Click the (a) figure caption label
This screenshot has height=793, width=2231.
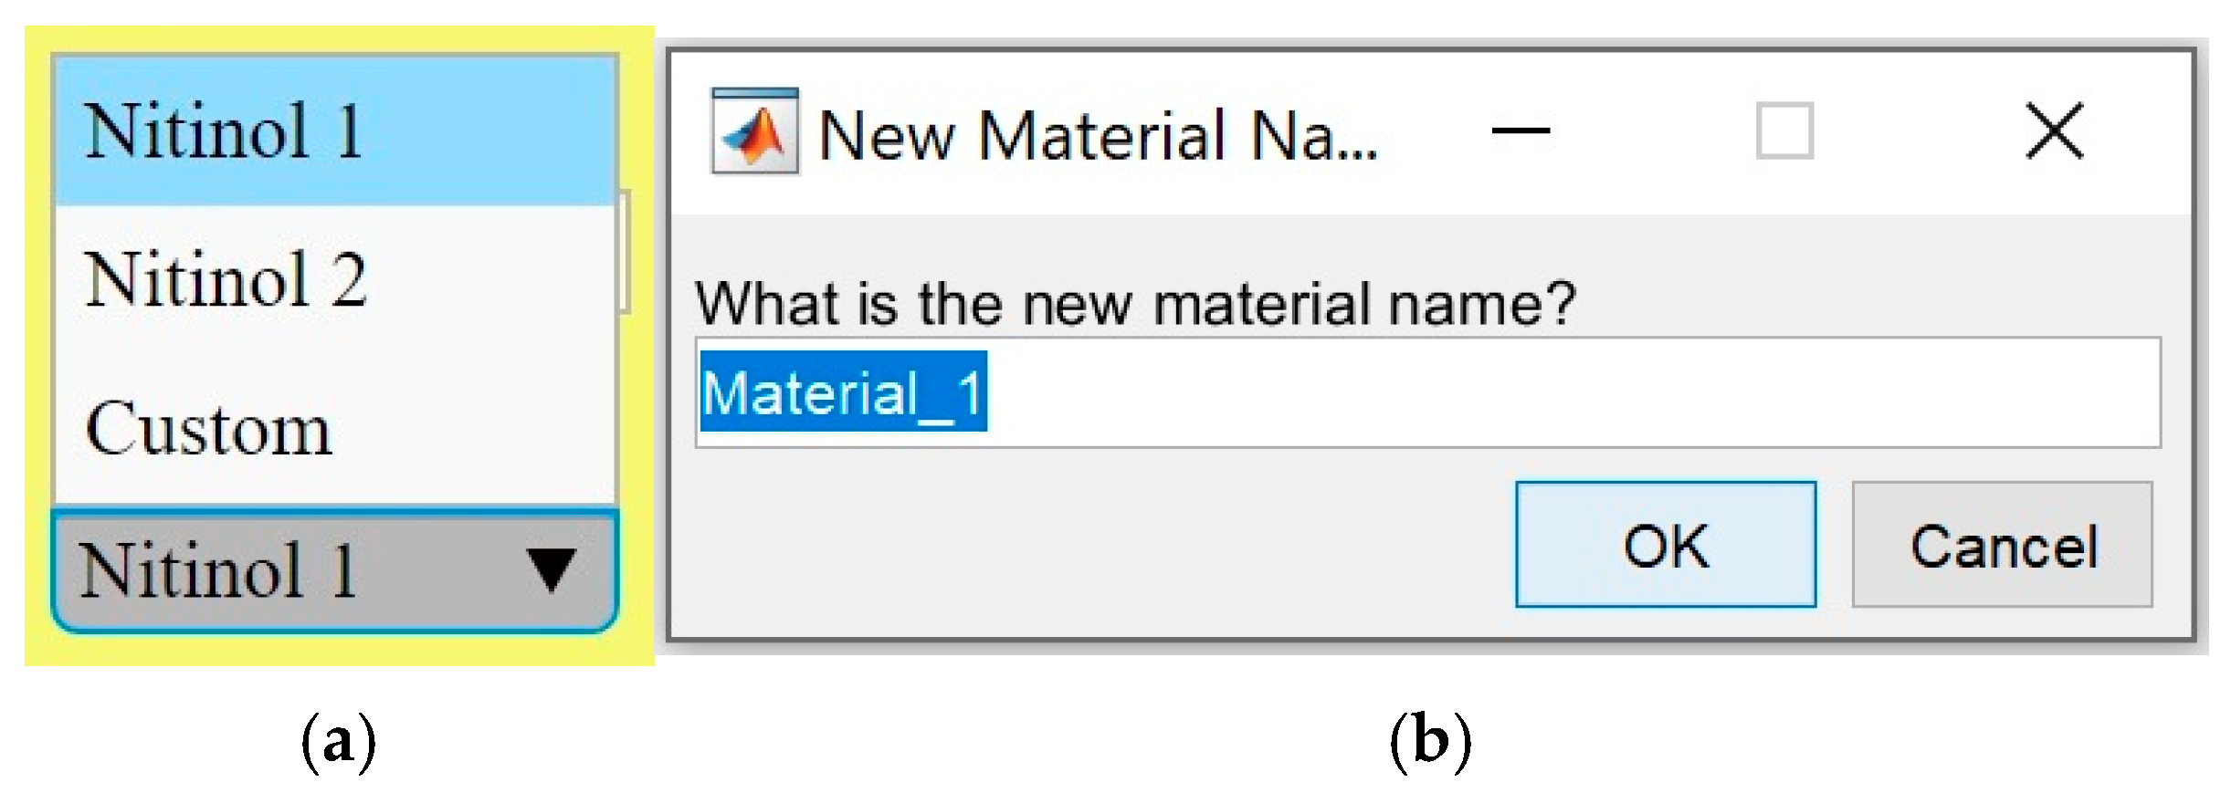click(x=338, y=739)
